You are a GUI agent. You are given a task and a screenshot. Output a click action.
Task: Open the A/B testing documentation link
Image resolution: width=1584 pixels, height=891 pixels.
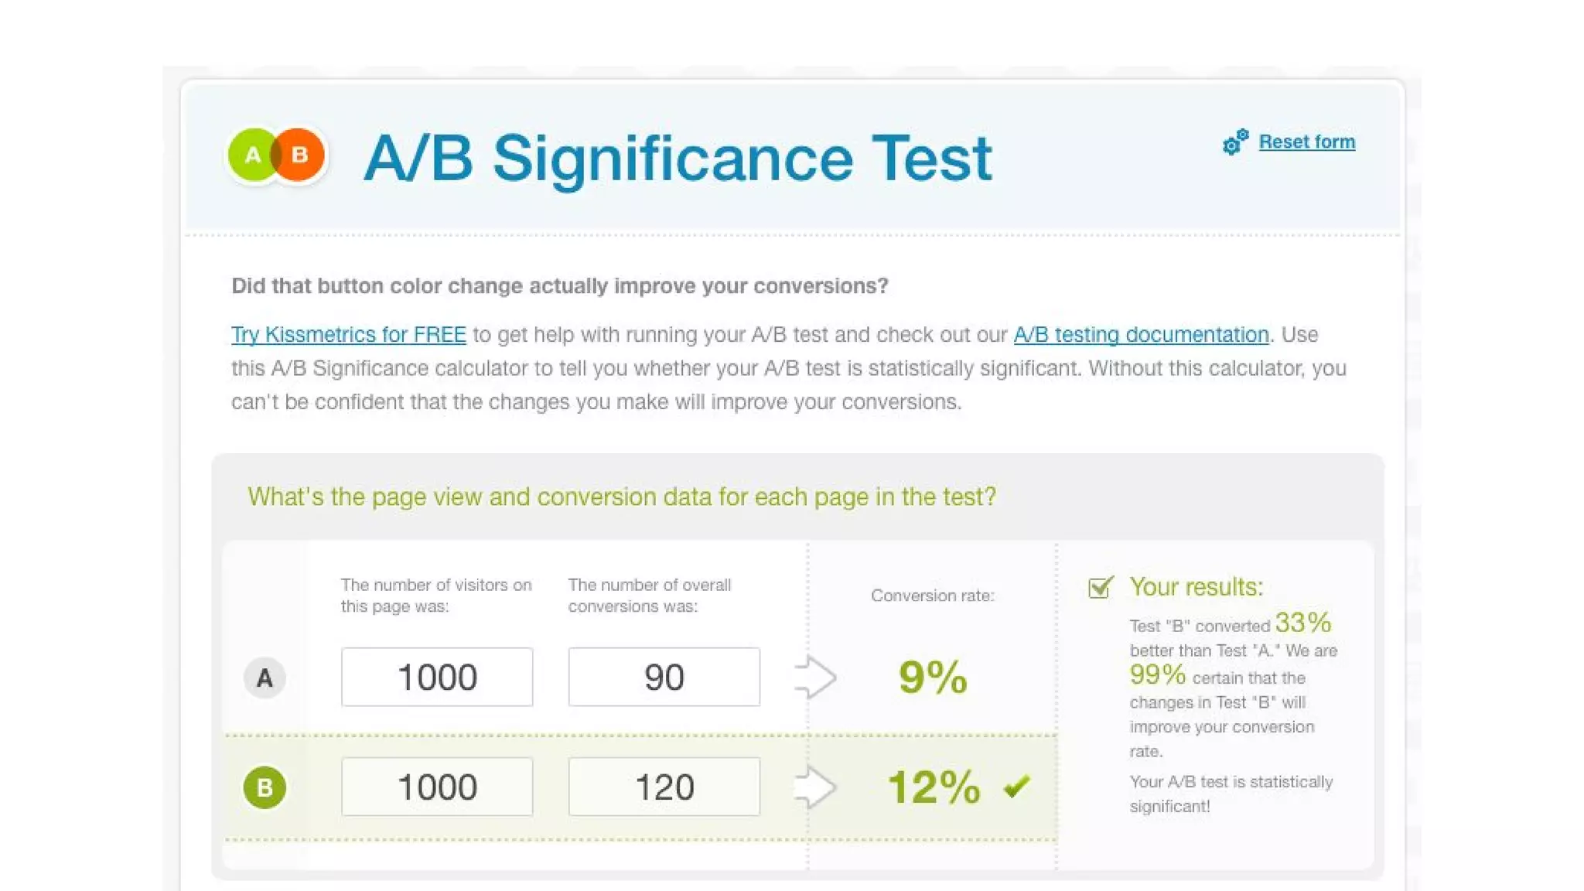[x=1141, y=335]
